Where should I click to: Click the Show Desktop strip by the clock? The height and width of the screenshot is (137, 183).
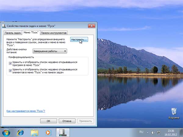[x=181, y=132]
